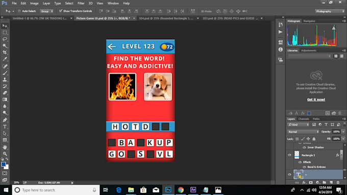Toggle Quick Mask mode icon
347x195 pixels.
(5, 174)
